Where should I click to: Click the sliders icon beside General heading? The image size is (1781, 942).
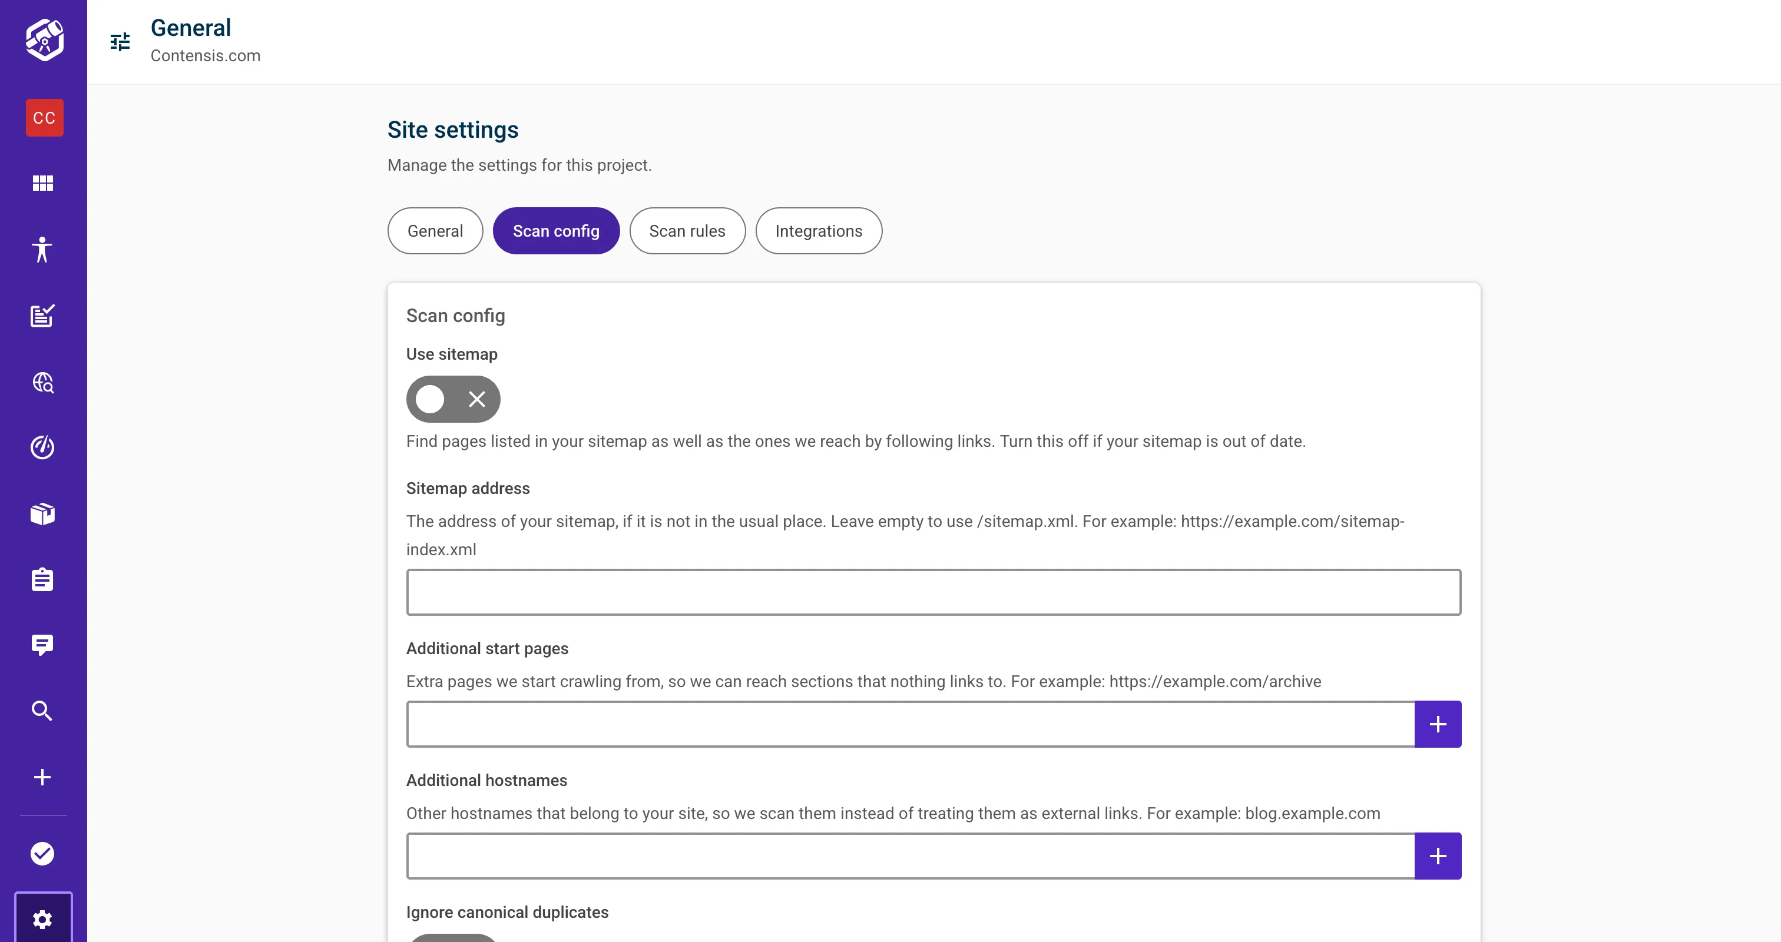point(120,42)
